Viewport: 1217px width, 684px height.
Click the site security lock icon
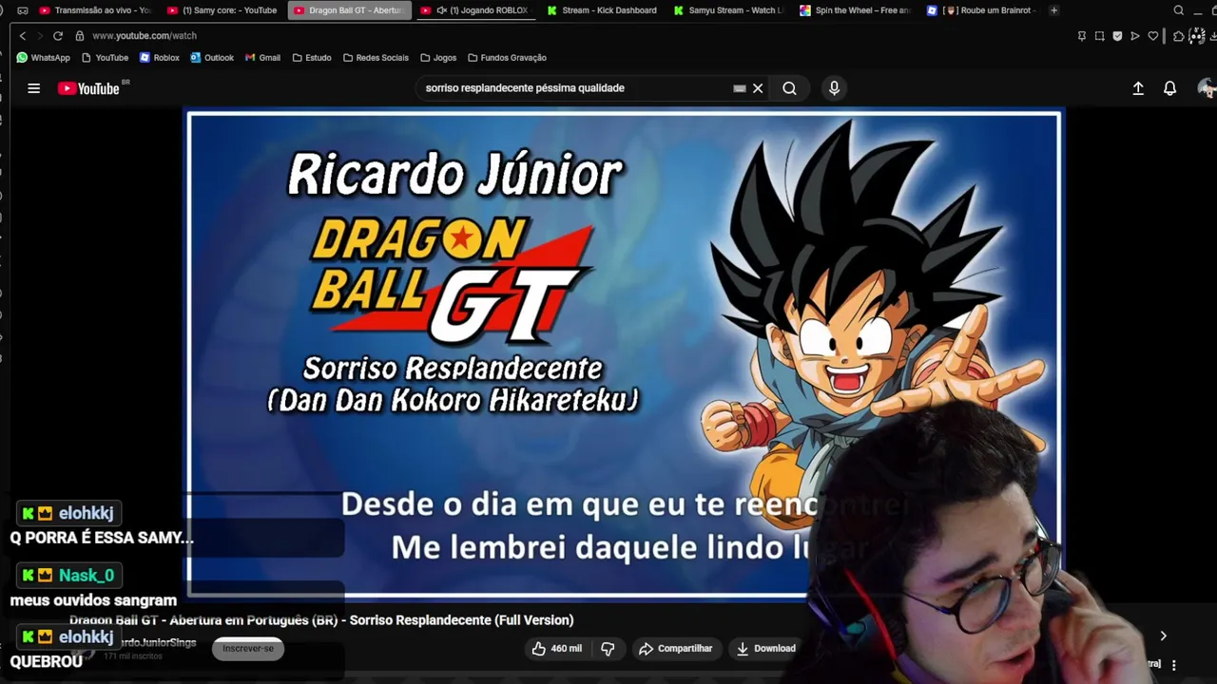coord(80,35)
